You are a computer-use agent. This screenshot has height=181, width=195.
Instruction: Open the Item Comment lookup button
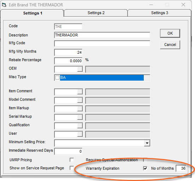point(80,92)
